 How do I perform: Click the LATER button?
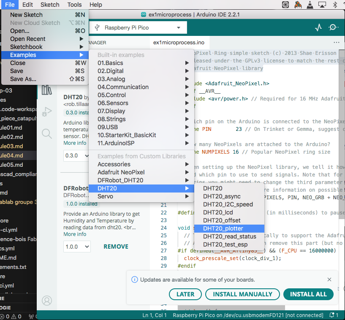click(185, 294)
